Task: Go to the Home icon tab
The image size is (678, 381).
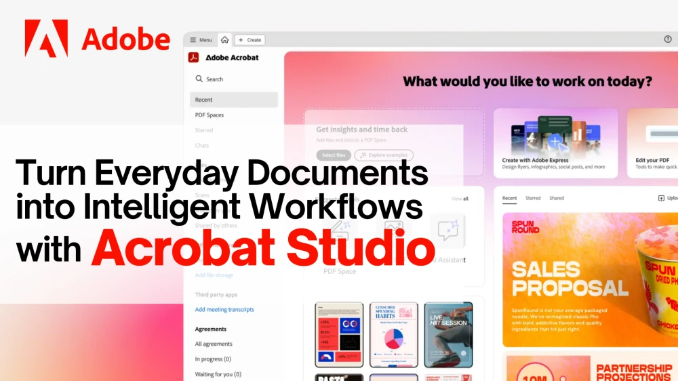Action: [224, 40]
